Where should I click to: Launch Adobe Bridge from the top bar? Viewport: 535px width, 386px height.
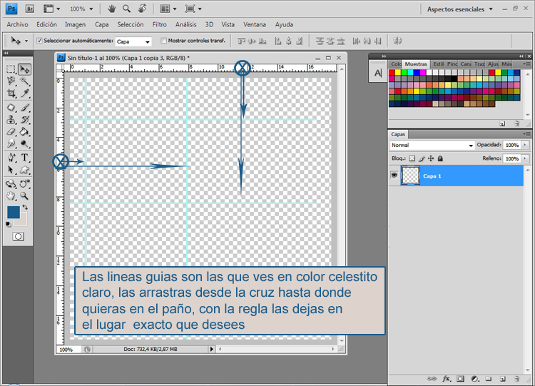click(x=29, y=9)
